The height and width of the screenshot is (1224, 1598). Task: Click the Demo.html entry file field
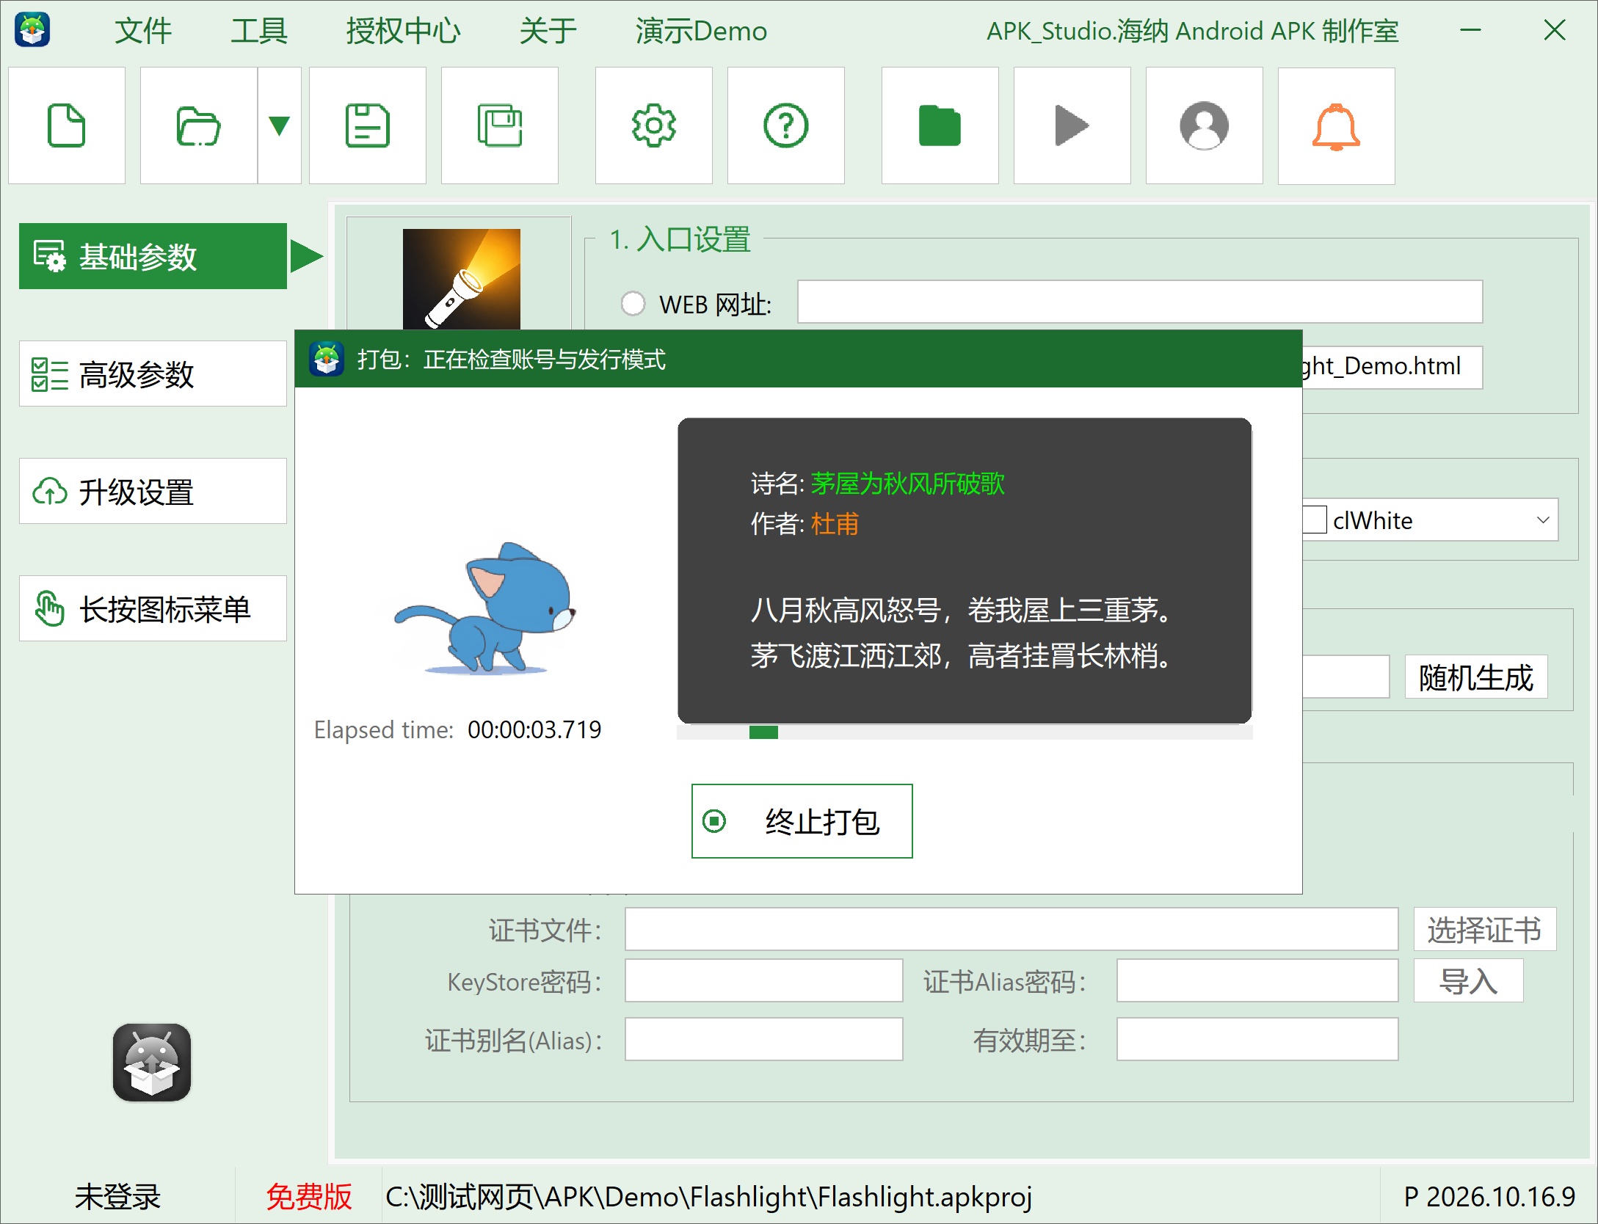1392,367
